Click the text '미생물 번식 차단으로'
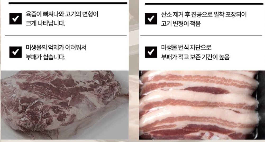Screen dimensions: 265x142 (x=186, y=48)
